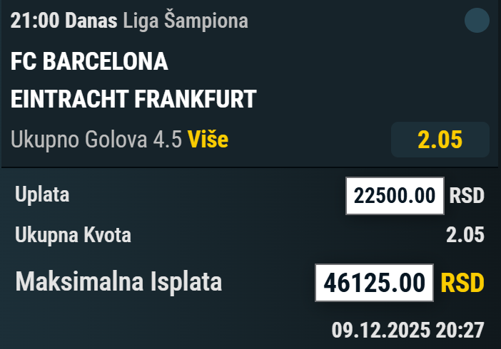
Task: Click the Uplata label
Action: click(x=42, y=194)
